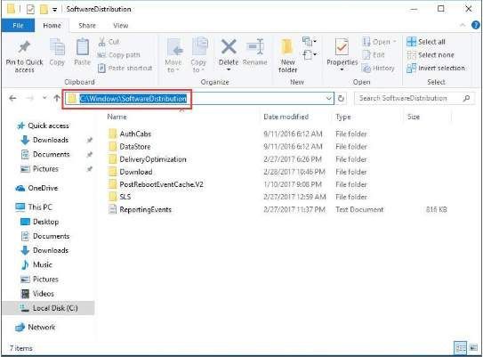Open the help question mark icon
Image resolution: width=483 pixels, height=357 pixels.
pyautogui.click(x=476, y=25)
